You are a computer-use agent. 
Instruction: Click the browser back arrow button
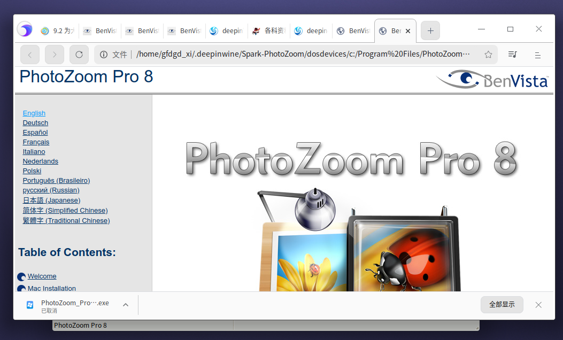[x=30, y=55]
